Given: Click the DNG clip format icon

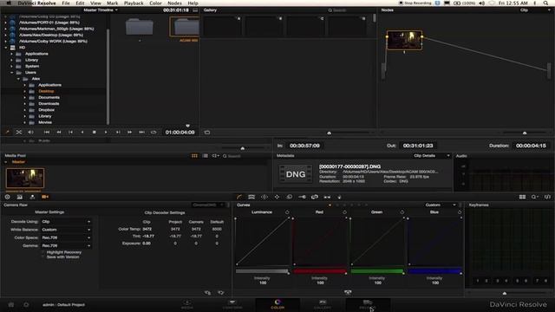Looking at the screenshot, I should pyautogui.click(x=296, y=174).
